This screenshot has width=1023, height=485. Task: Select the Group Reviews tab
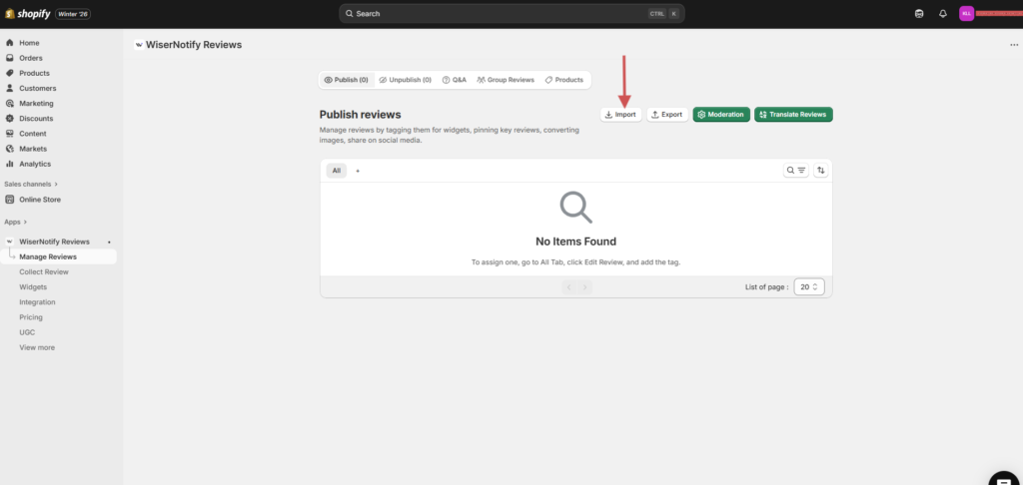click(x=506, y=80)
